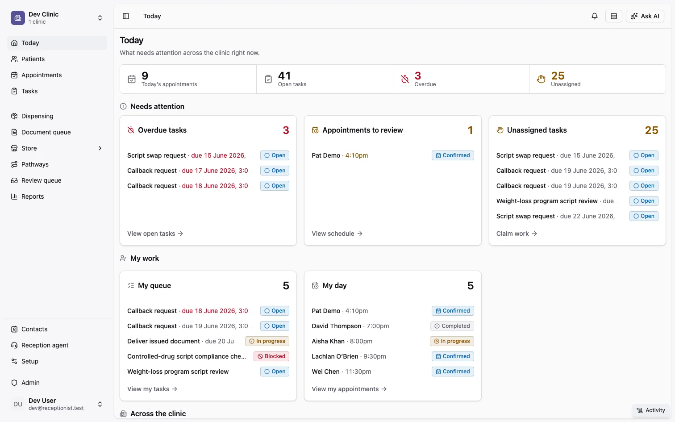Open the Activity panel button
This screenshot has height=422, width=675.
[651, 410]
